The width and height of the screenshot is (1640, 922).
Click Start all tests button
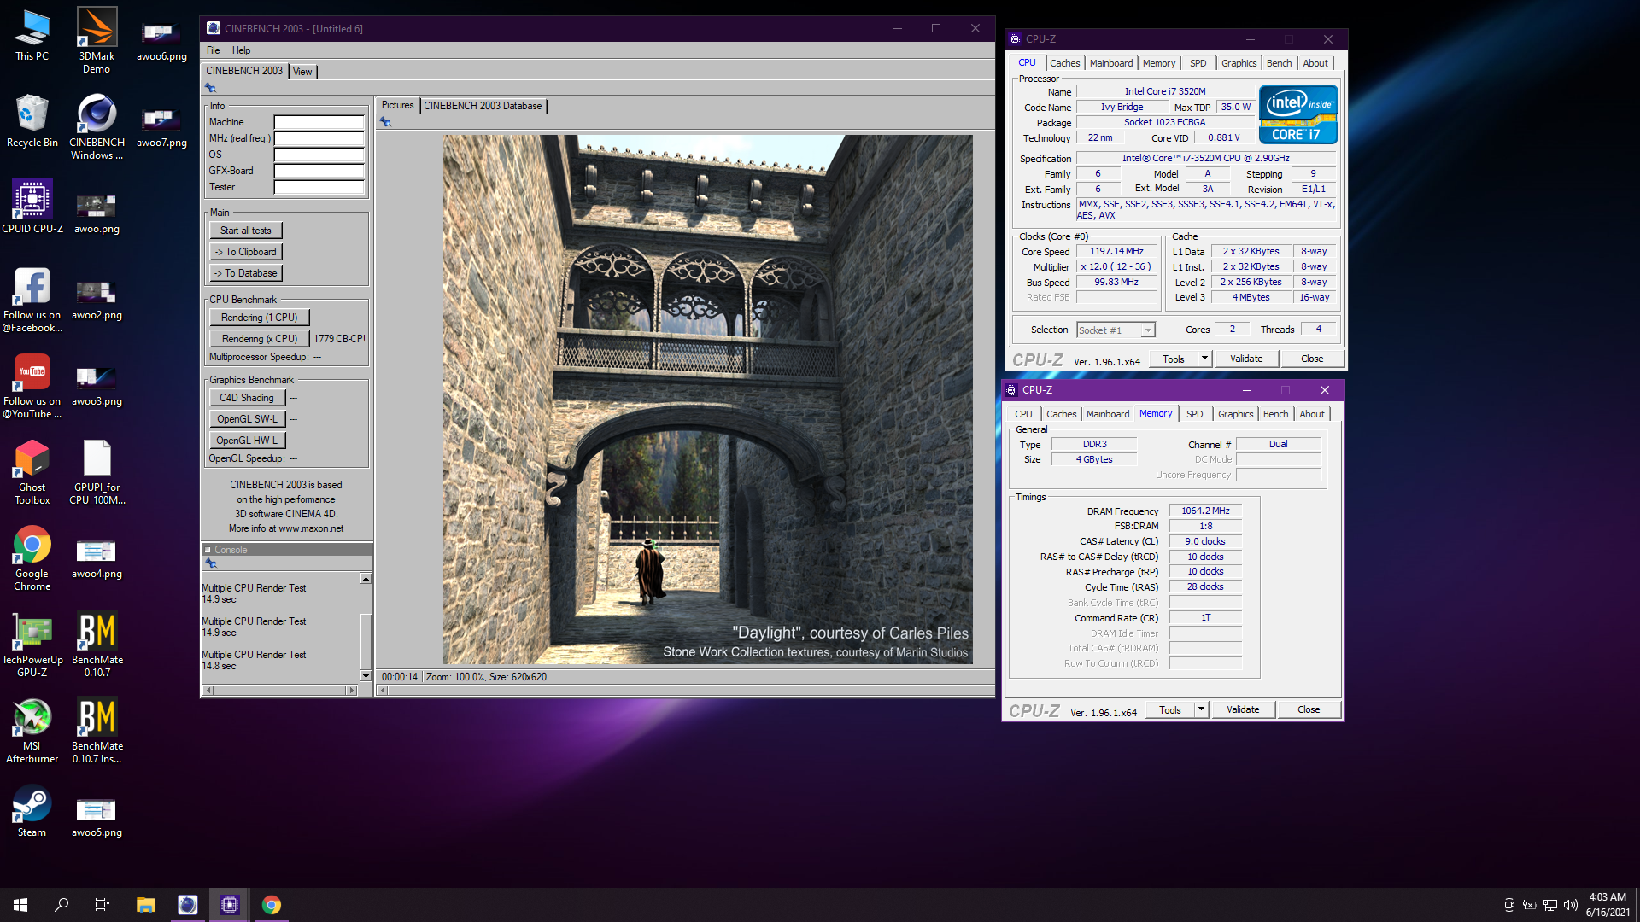coord(245,230)
